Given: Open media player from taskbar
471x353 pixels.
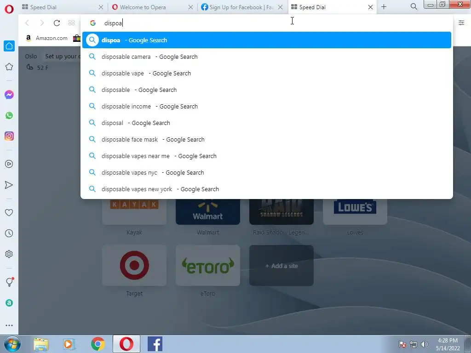Looking at the screenshot, I should point(69,344).
